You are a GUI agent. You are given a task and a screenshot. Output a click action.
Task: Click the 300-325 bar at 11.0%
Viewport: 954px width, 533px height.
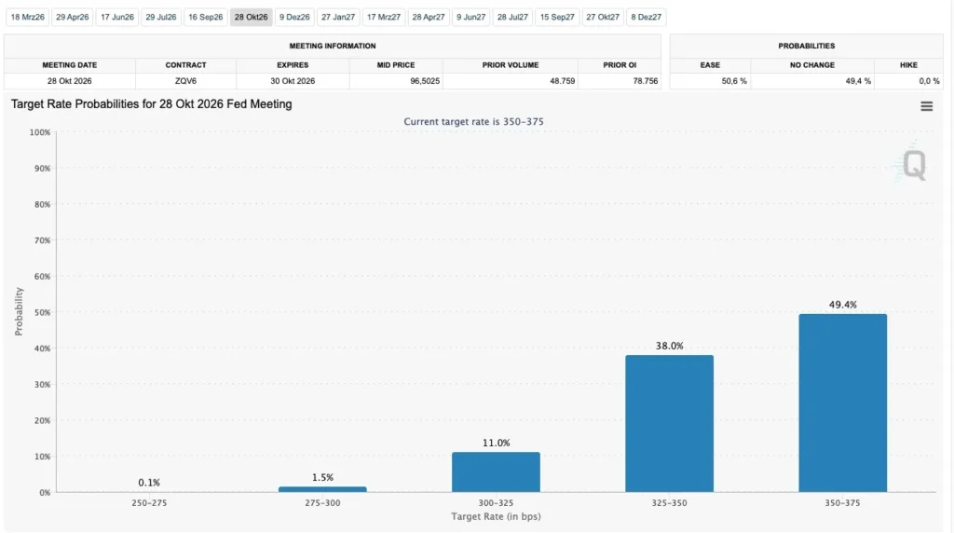[x=496, y=472]
